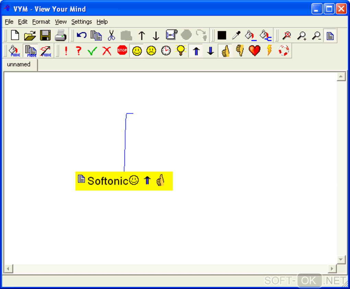The image size is (350, 289).
Task: Print the map using printer icon
Action: pyautogui.click(x=60, y=35)
